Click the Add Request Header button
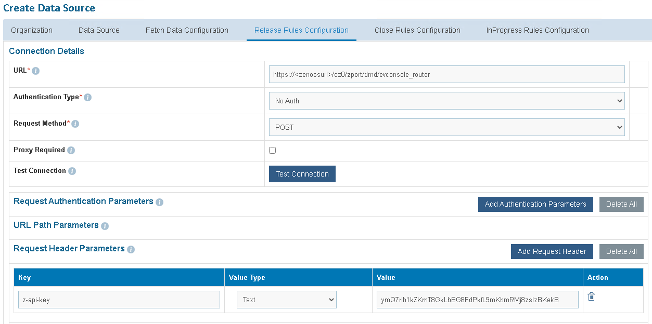The height and width of the screenshot is (324, 652). pyautogui.click(x=552, y=251)
